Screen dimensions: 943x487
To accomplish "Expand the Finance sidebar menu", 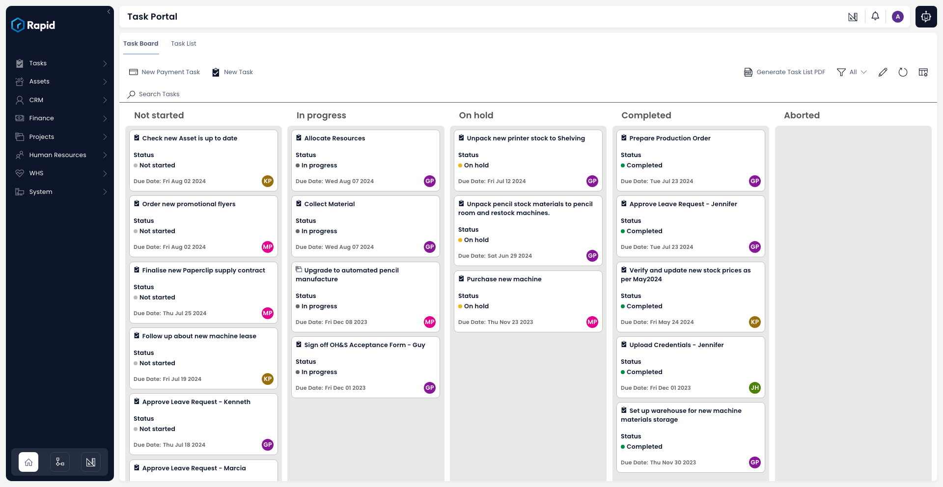I will pos(41,118).
